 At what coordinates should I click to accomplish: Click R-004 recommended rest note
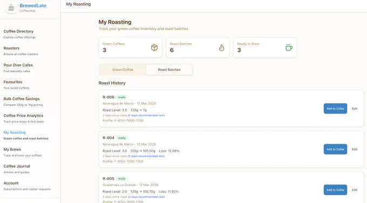(146, 156)
